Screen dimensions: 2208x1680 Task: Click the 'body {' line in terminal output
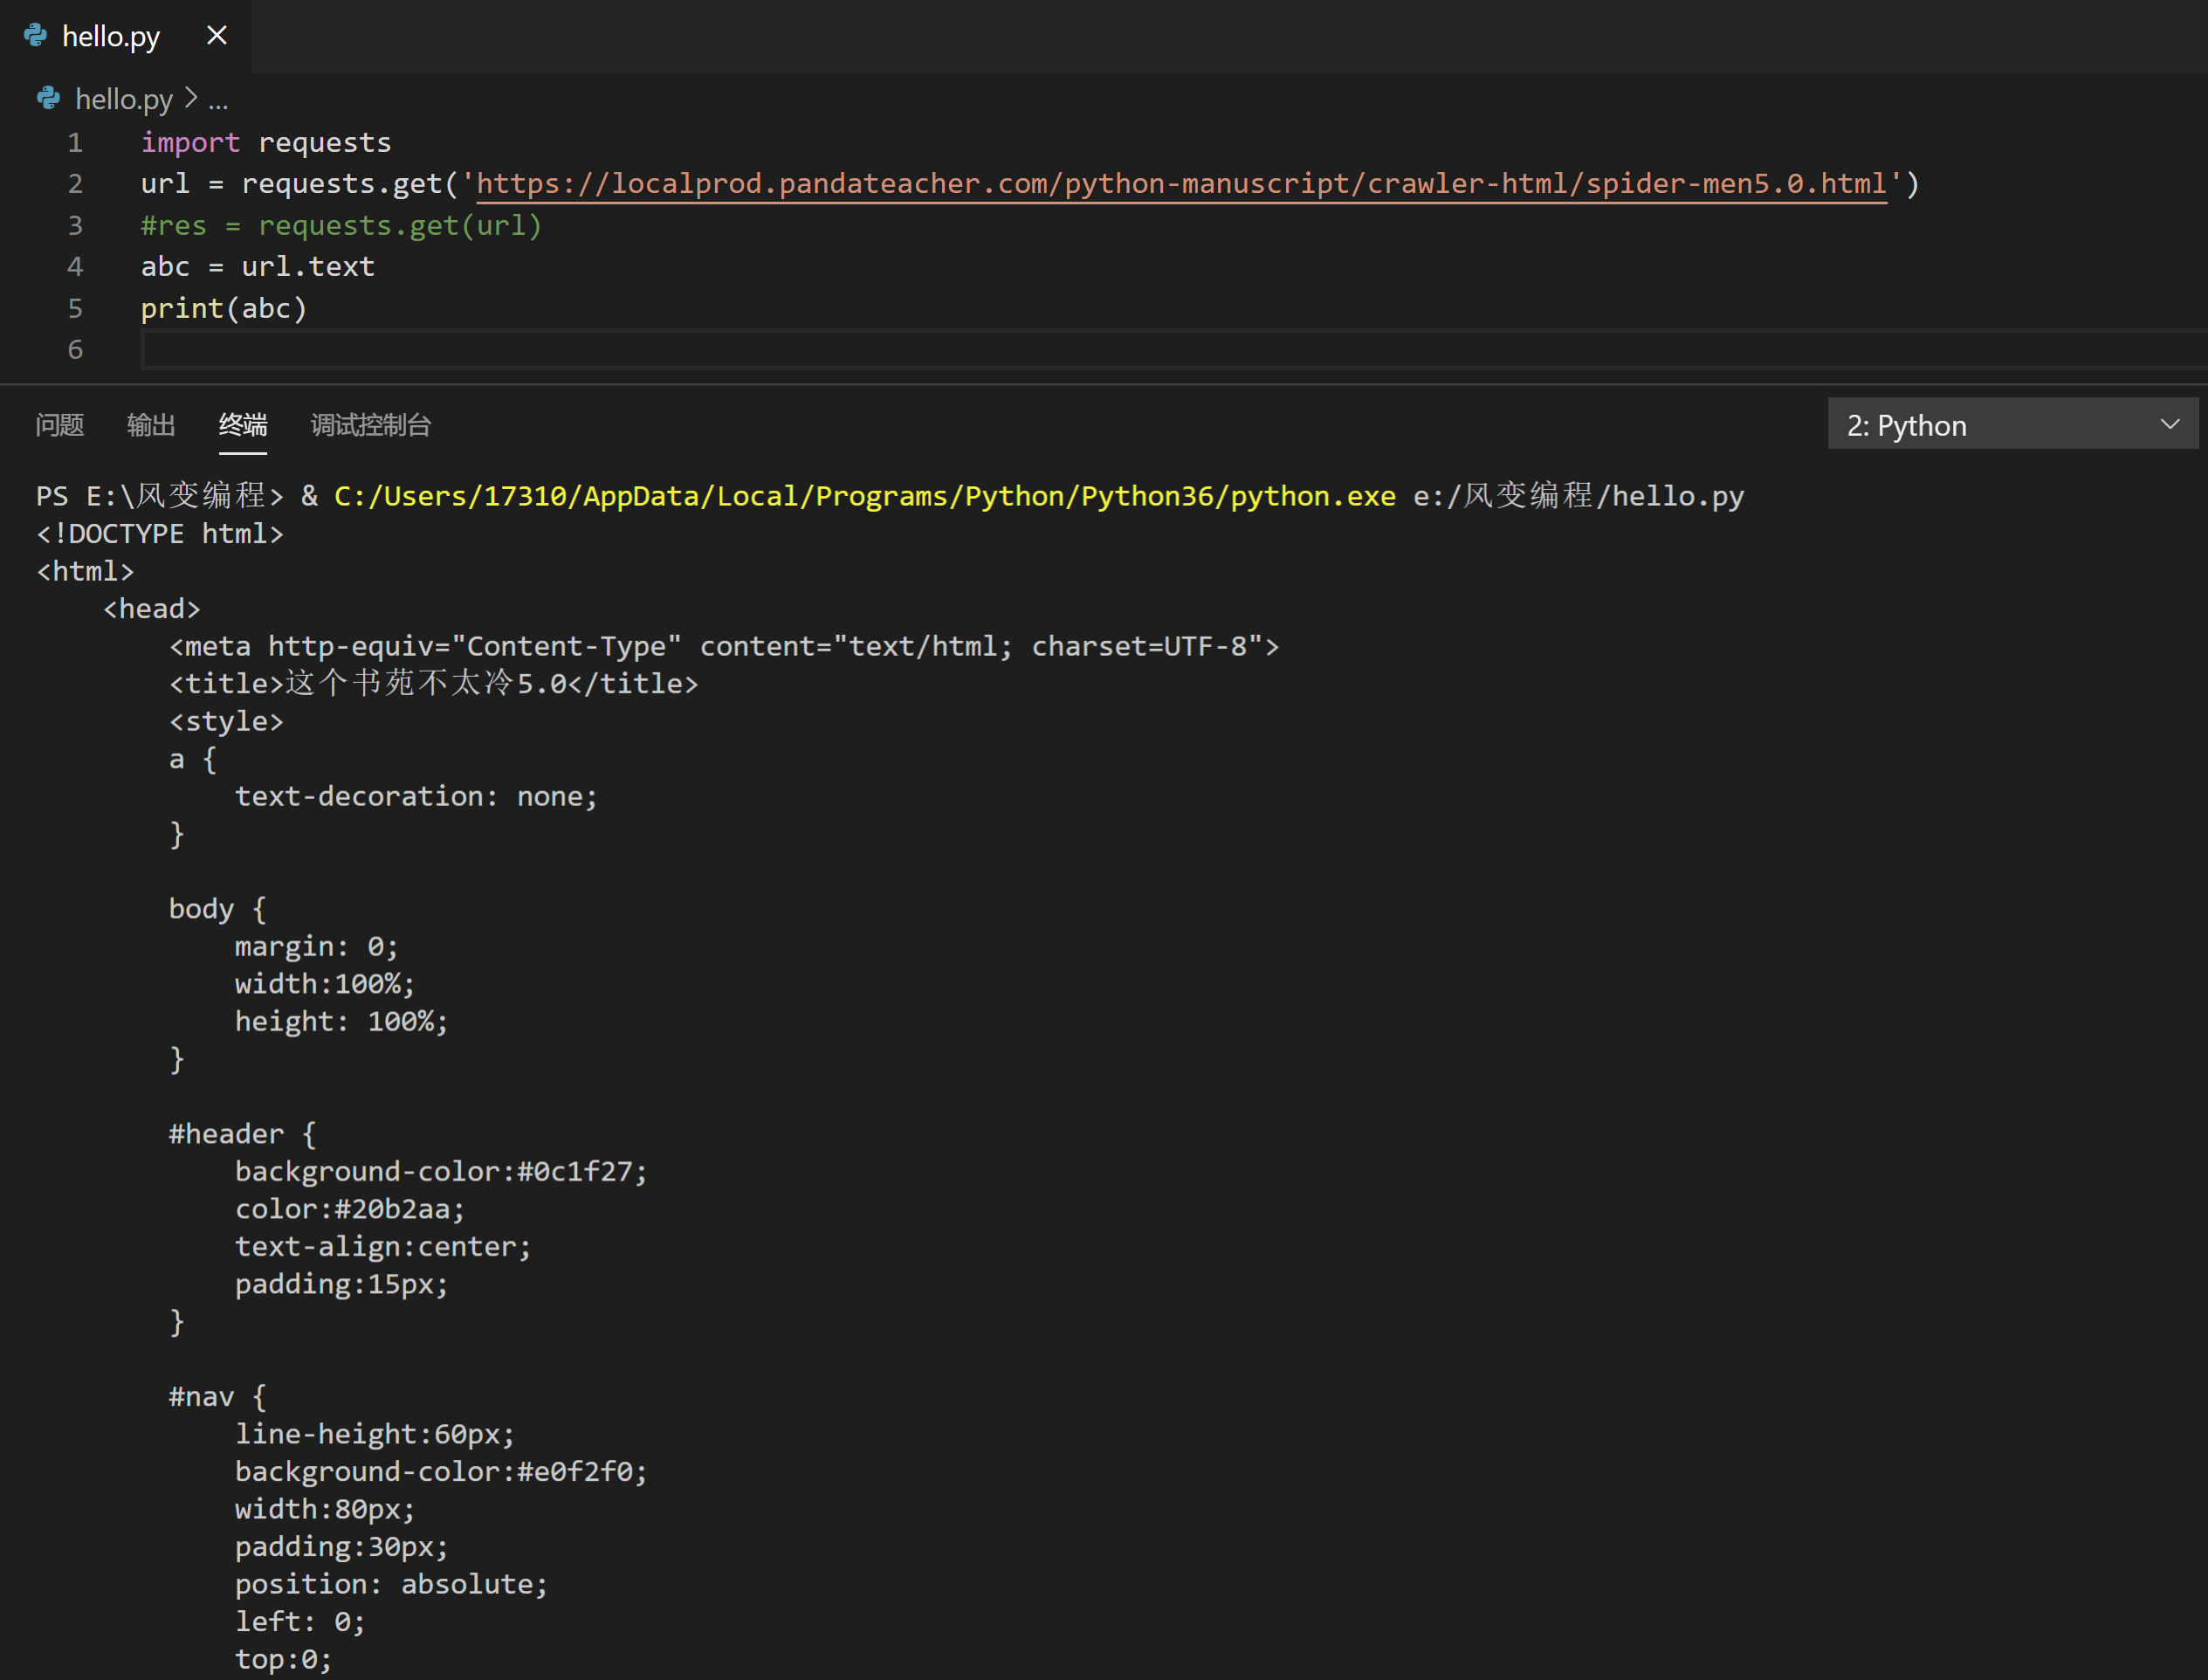[218, 909]
